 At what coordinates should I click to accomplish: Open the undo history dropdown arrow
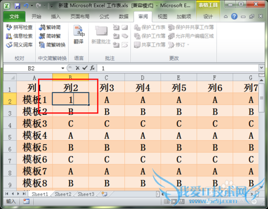[x=32, y=6]
